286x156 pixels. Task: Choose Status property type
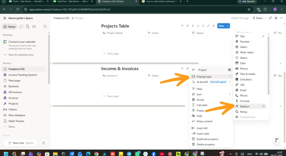pos(250,58)
